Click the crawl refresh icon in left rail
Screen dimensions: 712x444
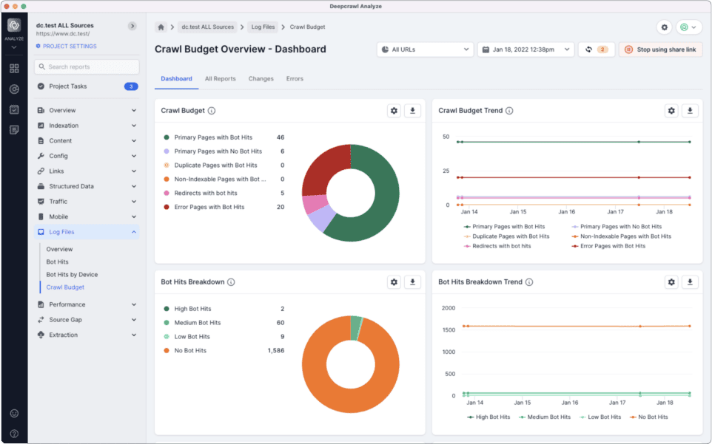14,89
